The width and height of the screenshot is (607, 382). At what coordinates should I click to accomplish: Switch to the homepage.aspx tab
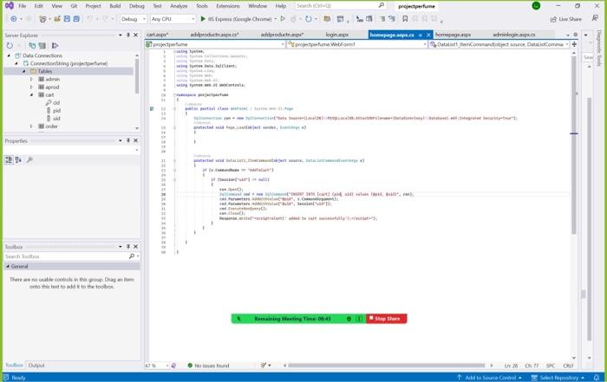(453, 35)
